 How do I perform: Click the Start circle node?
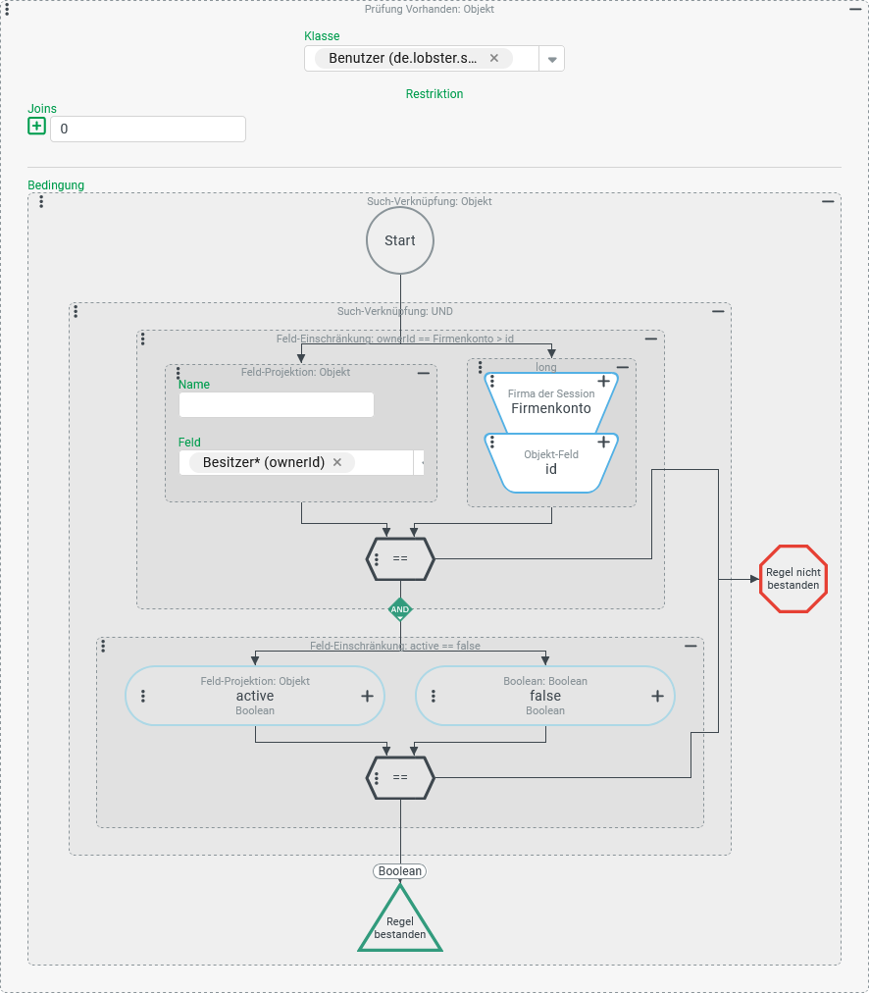tap(400, 240)
